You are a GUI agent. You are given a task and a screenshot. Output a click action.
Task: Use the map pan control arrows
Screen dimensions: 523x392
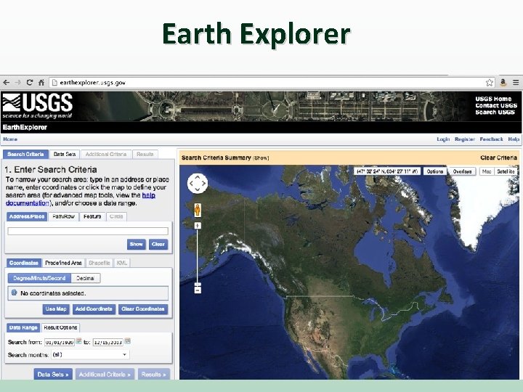[x=198, y=183]
